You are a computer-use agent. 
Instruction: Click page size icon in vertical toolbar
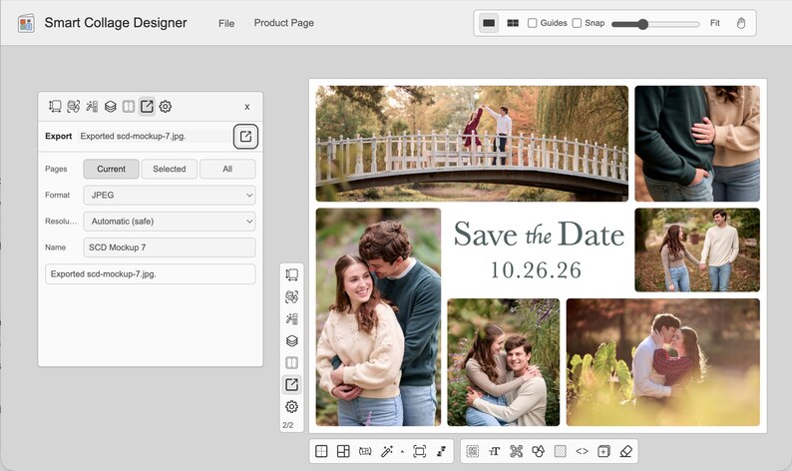[292, 274]
